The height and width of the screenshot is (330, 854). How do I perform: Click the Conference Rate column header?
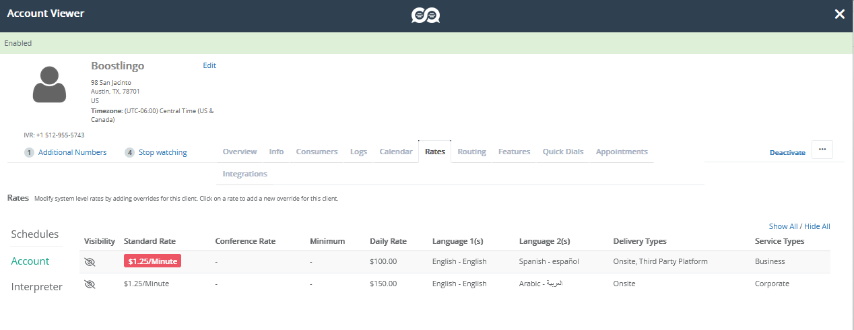245,241
